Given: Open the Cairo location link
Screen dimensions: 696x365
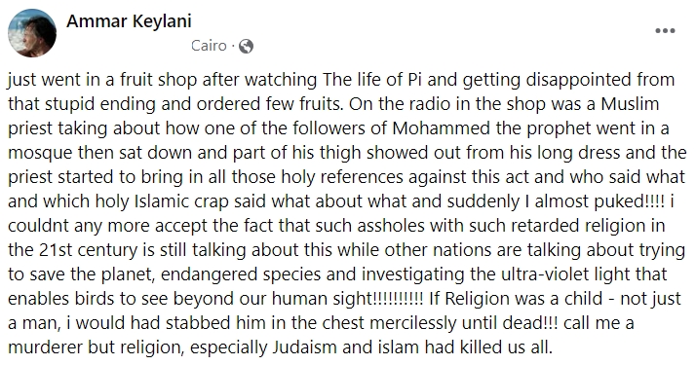Looking at the screenshot, I should 209,46.
